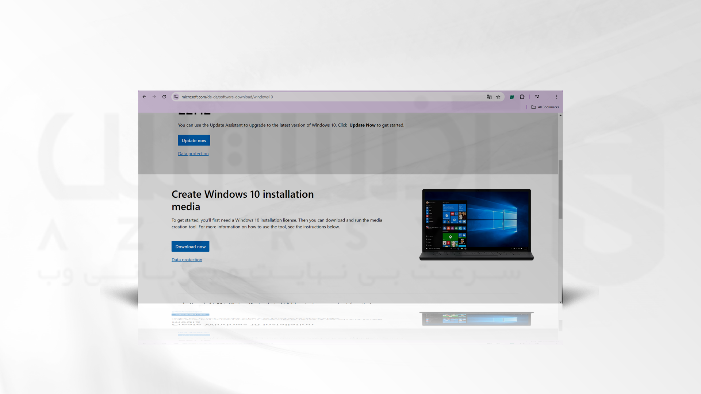Screen dimensions: 701x394
Task: Open the media controls icon
Action: point(537,97)
